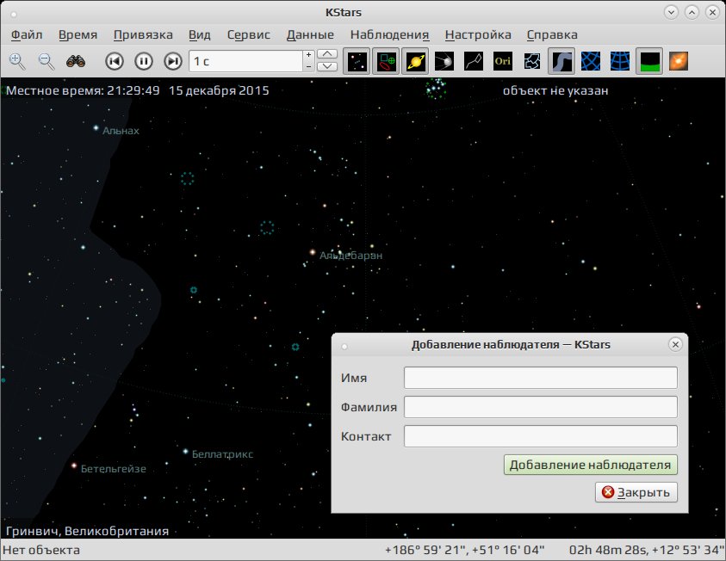The image size is (726, 561).
Task: Toggle solar system objects with Saturn icon
Action: (415, 61)
